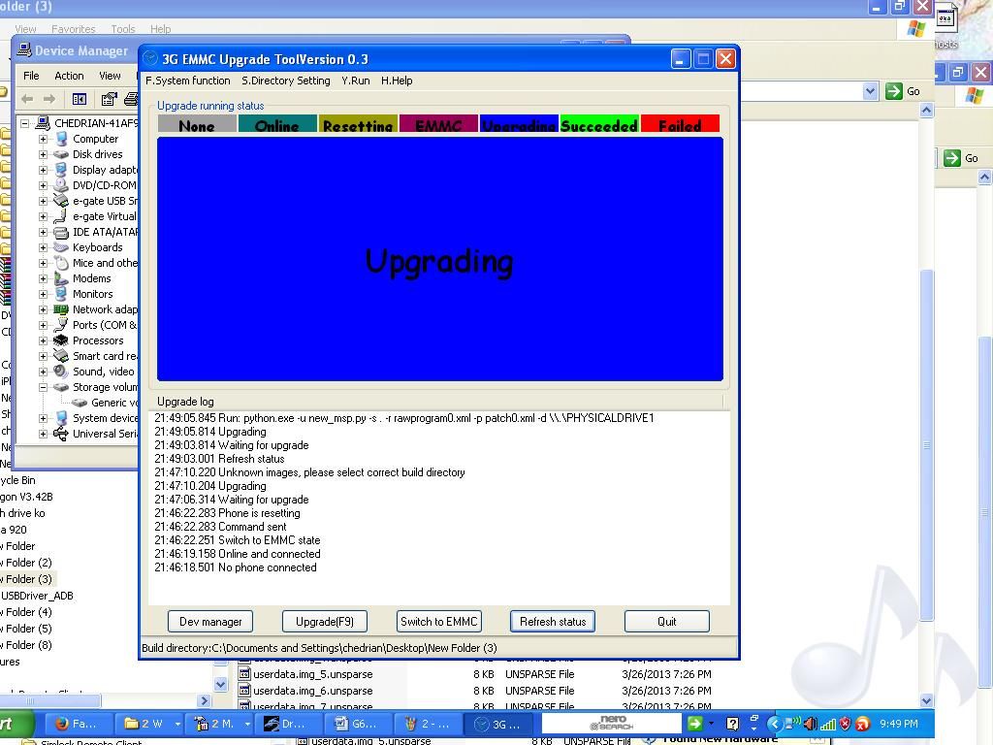Collapse the Storage volumes tree node
The image size is (993, 745).
[43, 387]
